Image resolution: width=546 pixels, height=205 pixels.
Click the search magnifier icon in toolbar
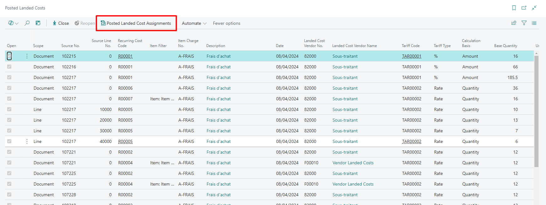pos(27,23)
